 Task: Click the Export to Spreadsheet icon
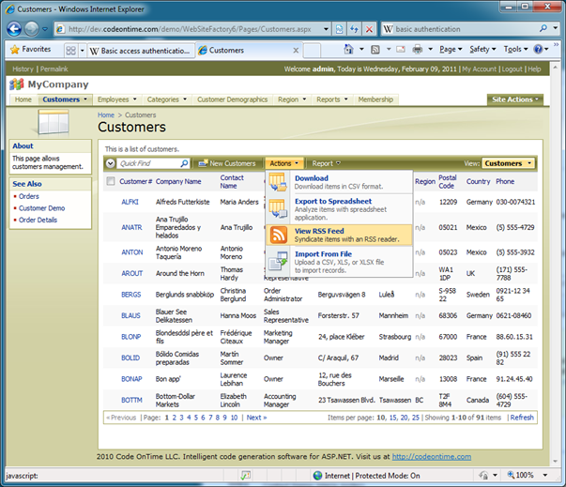click(x=278, y=208)
